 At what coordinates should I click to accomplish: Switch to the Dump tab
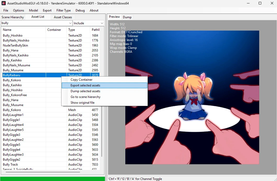[127, 17]
